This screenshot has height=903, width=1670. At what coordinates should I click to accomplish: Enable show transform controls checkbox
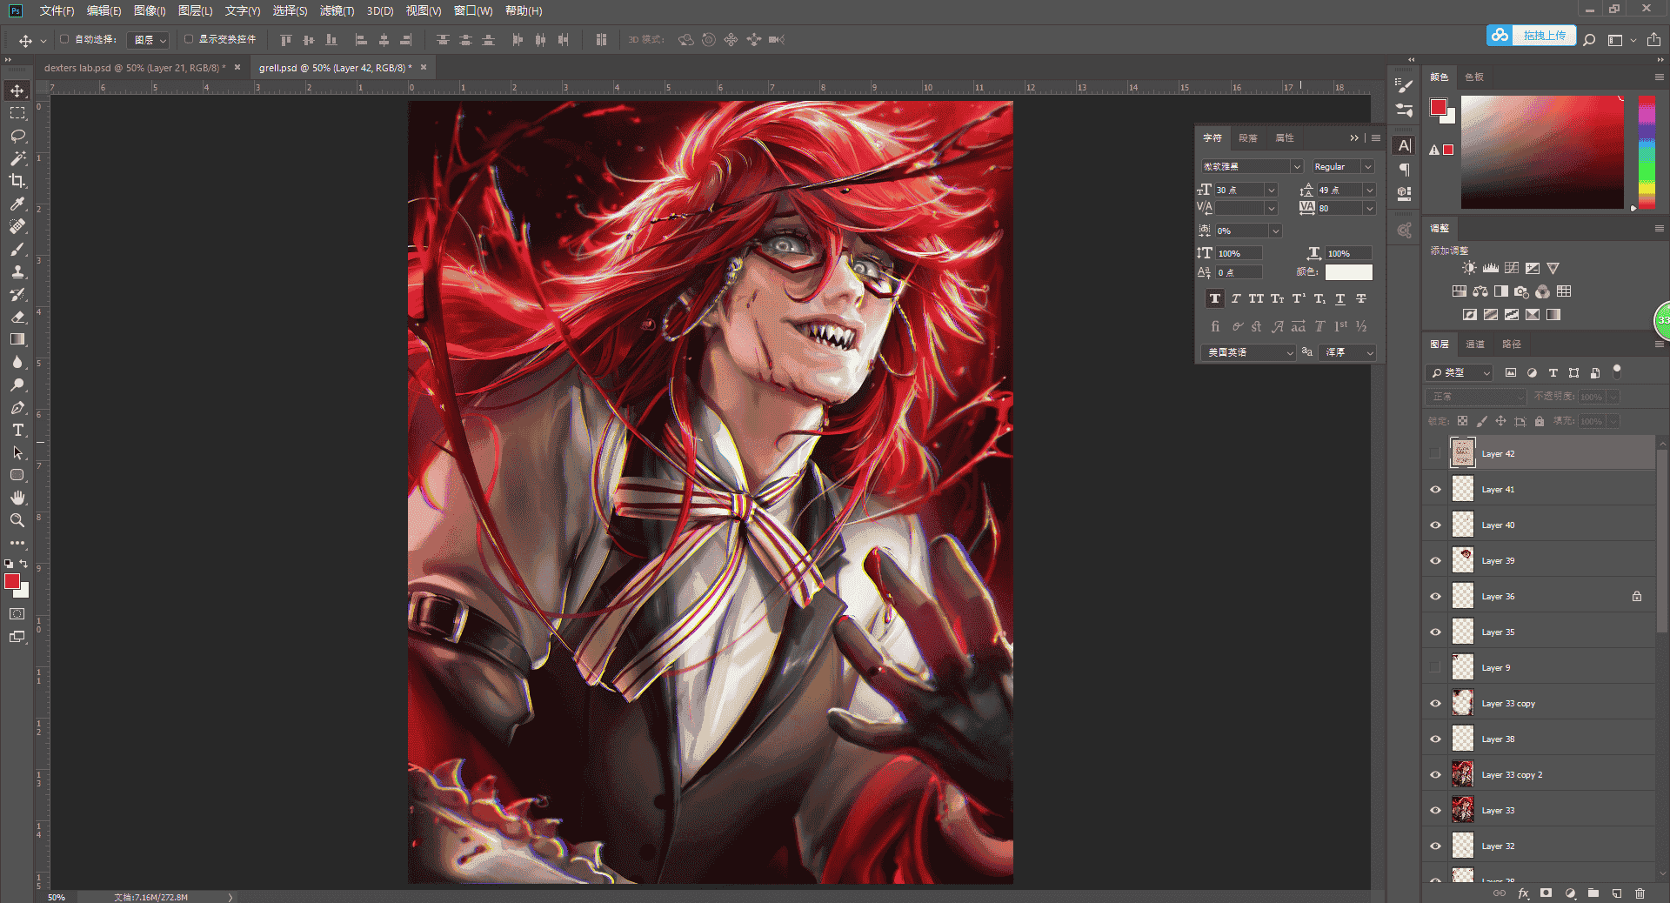coord(189,39)
